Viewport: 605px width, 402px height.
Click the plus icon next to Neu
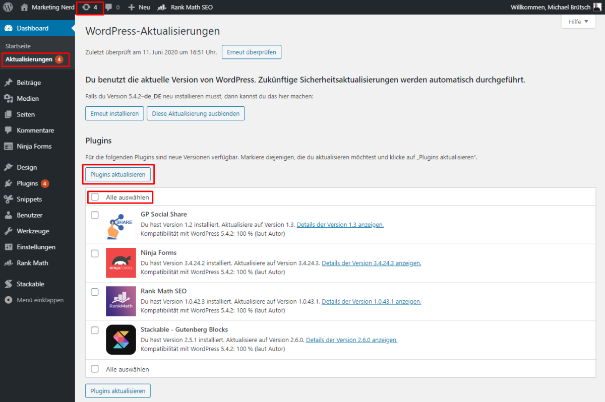pos(131,8)
